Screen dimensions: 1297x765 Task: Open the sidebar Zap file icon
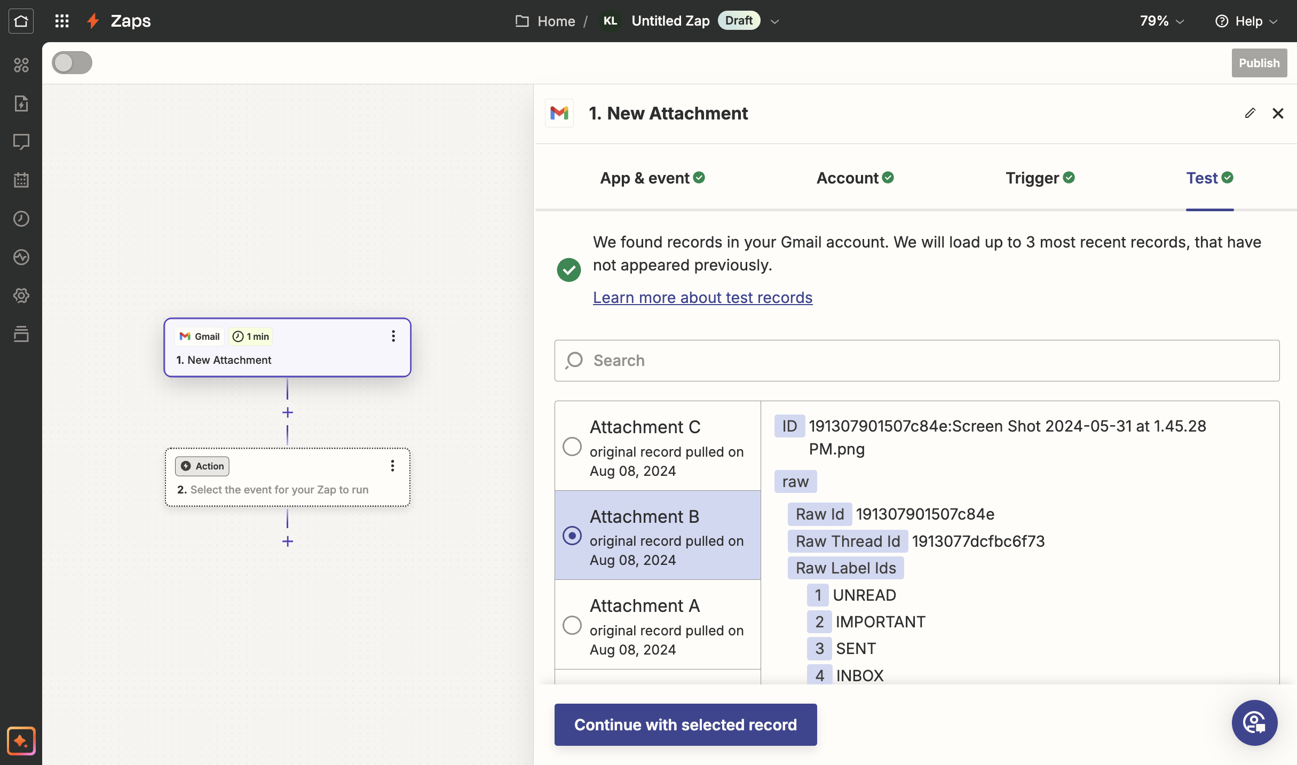pos(21,103)
